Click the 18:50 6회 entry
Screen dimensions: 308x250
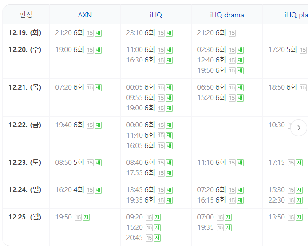288,87
